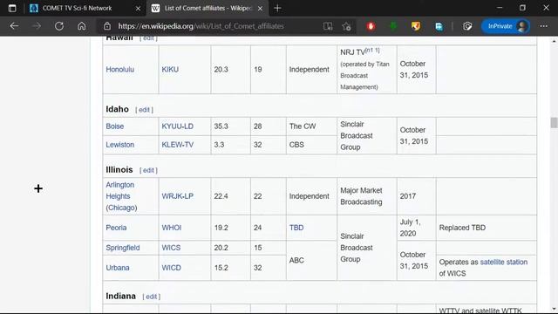Open the WHOI station link
The width and height of the screenshot is (558, 314).
(172, 228)
